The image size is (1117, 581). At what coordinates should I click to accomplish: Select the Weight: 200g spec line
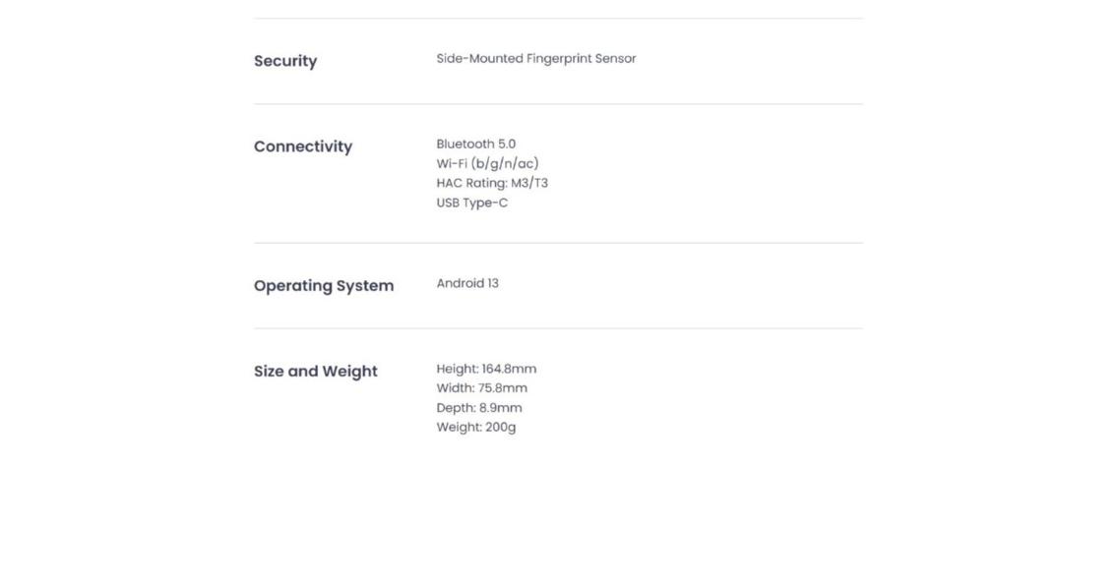coord(476,428)
